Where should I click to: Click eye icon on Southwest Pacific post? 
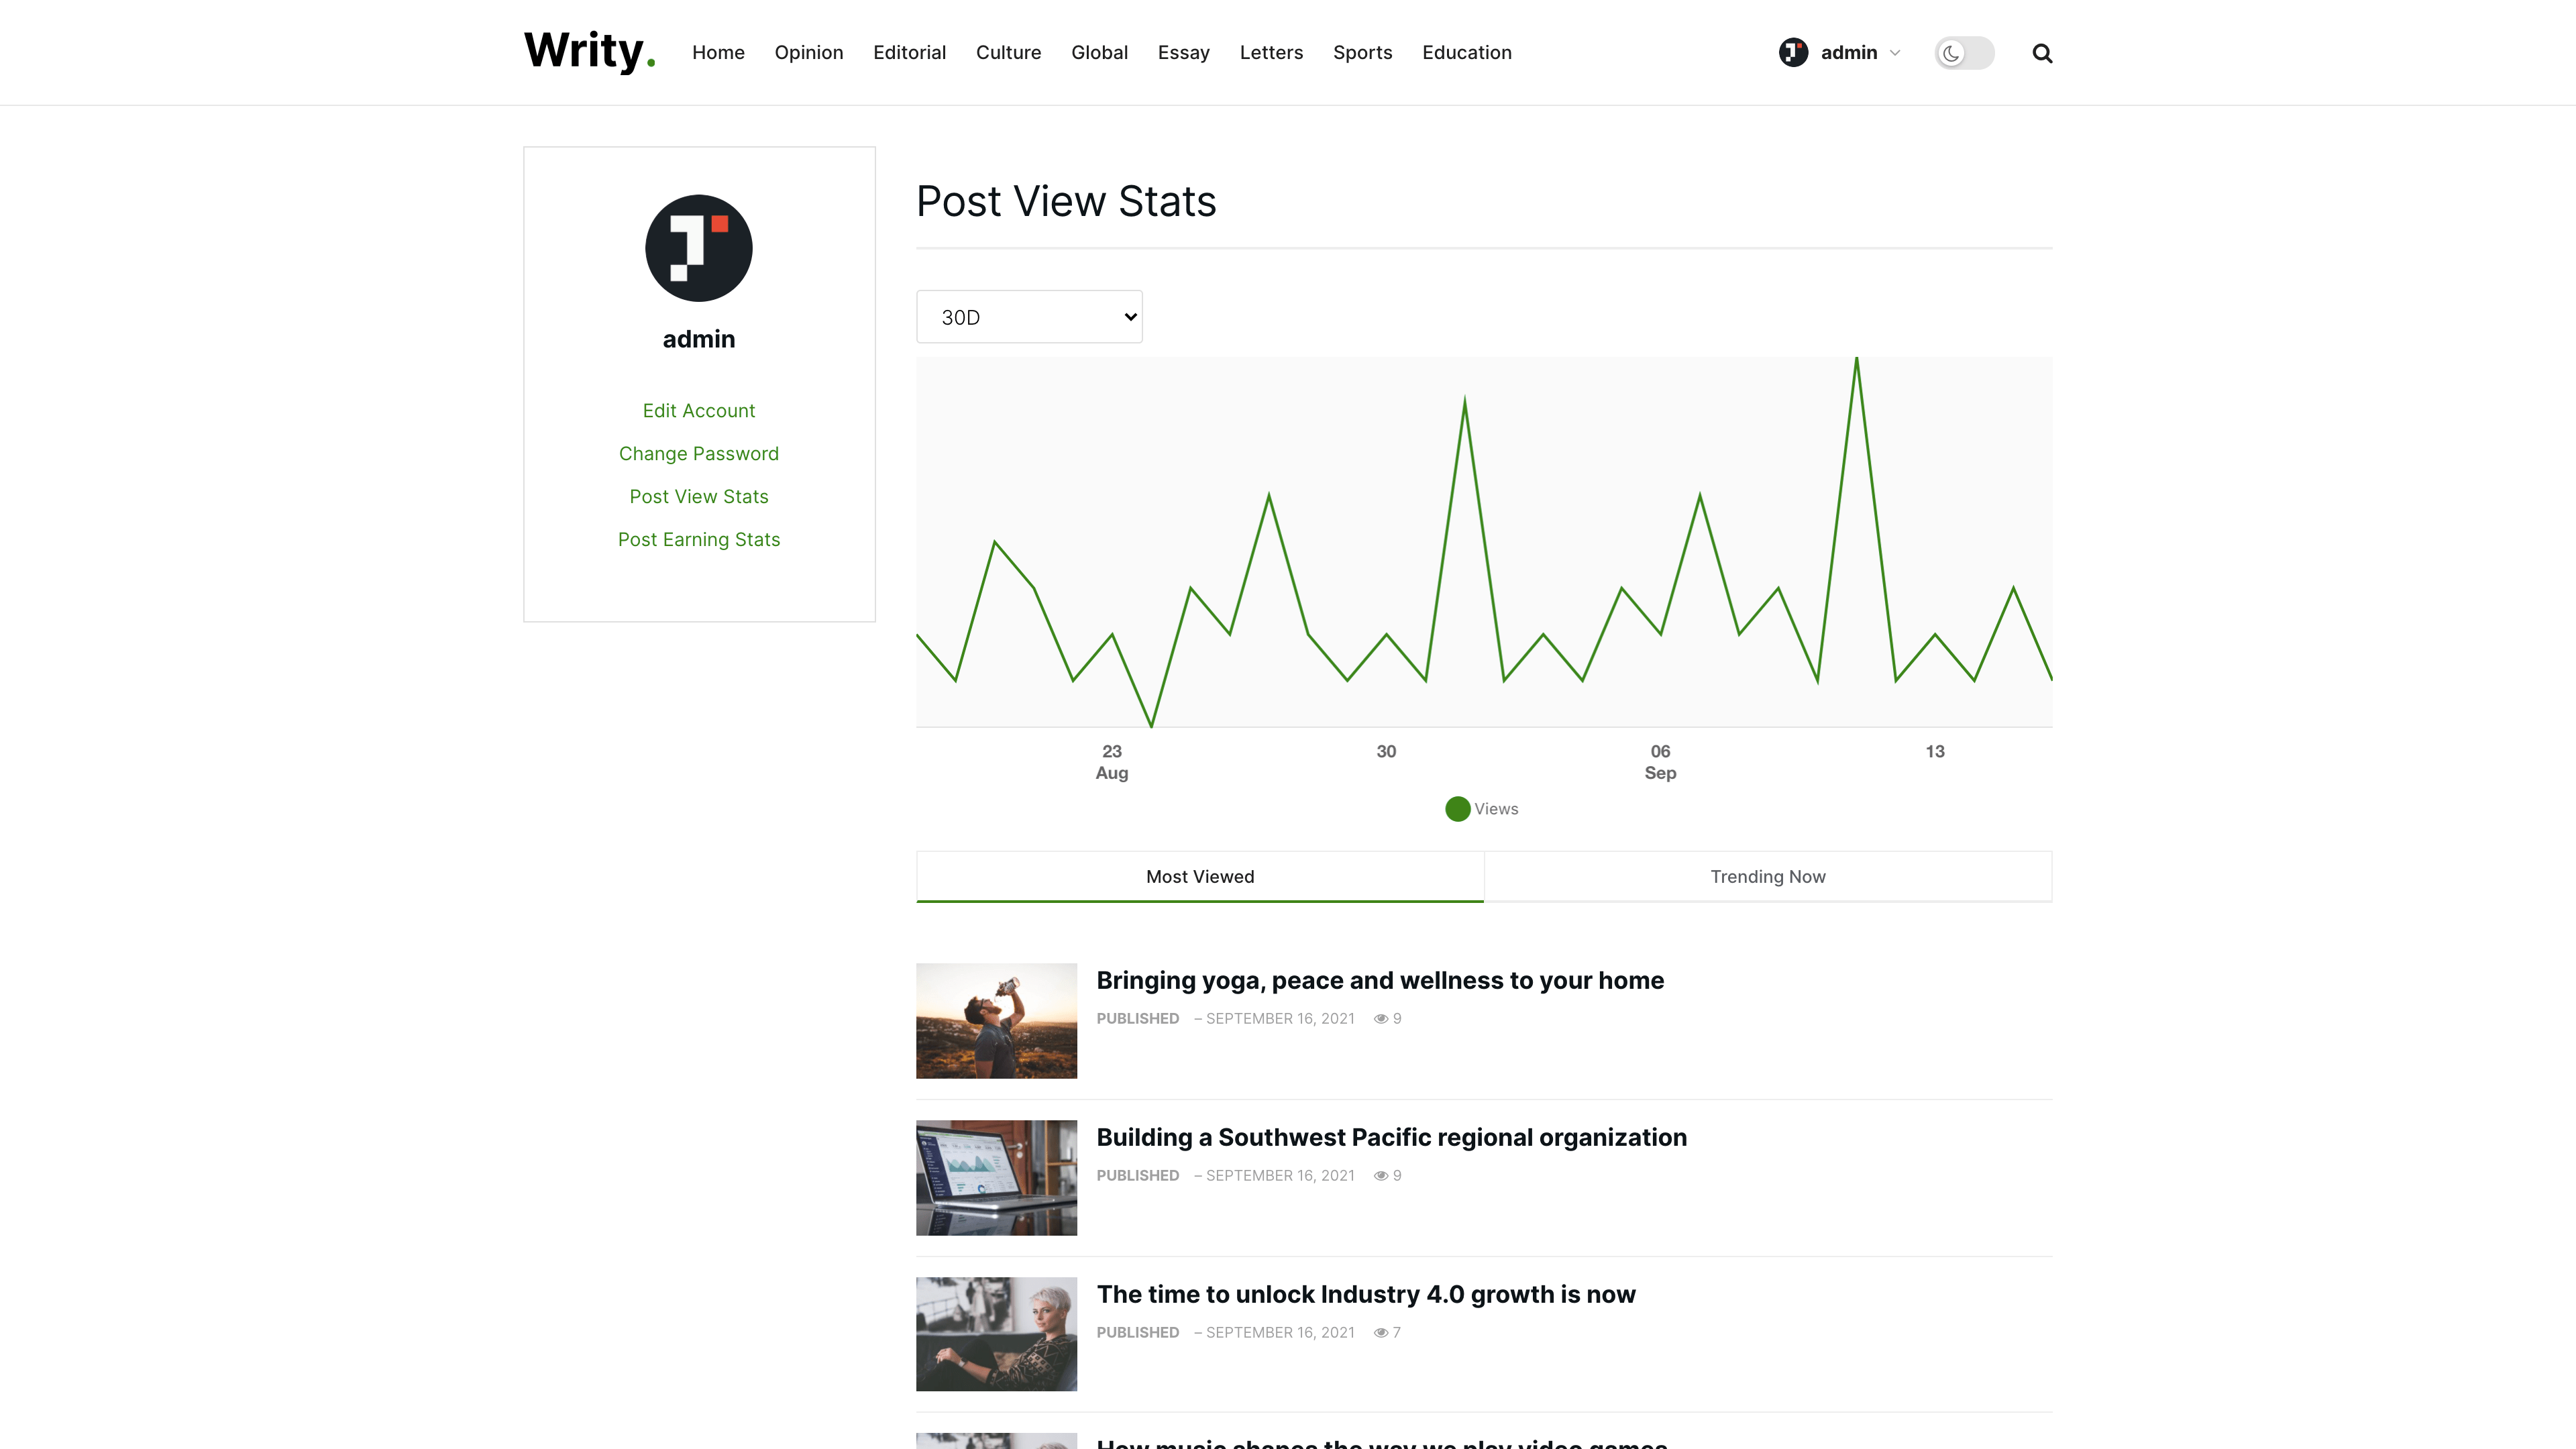click(x=1380, y=1175)
